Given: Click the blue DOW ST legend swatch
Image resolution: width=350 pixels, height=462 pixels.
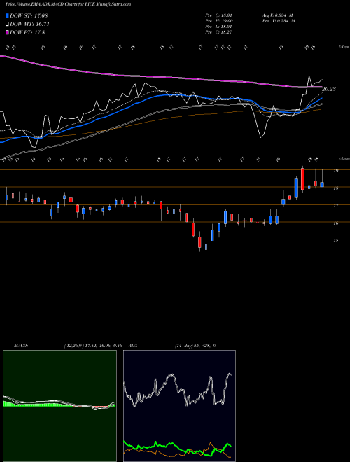Looking at the screenshot, I should (8, 15).
